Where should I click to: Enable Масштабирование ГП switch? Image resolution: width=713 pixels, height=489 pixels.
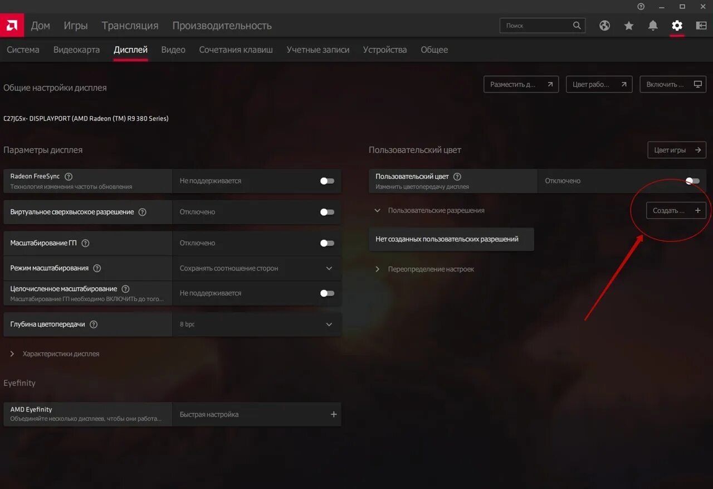[327, 243]
